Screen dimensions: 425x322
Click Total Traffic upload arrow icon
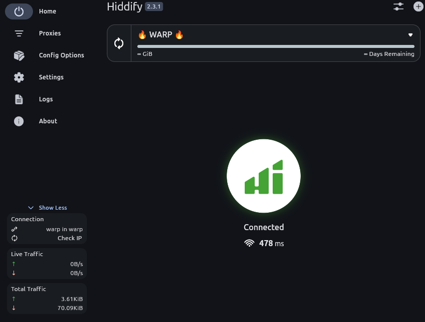tap(14, 299)
